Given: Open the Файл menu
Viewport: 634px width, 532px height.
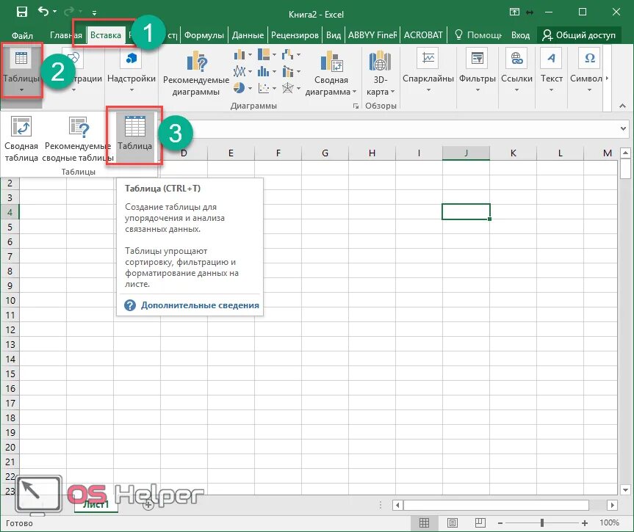Looking at the screenshot, I should tap(22, 35).
